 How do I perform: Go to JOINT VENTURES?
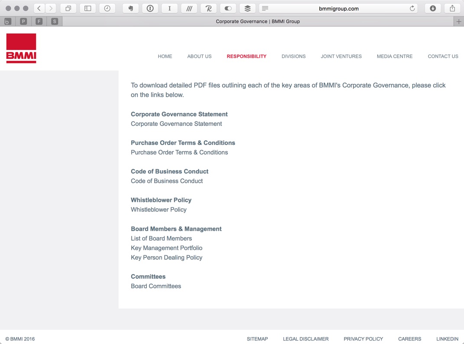click(341, 56)
